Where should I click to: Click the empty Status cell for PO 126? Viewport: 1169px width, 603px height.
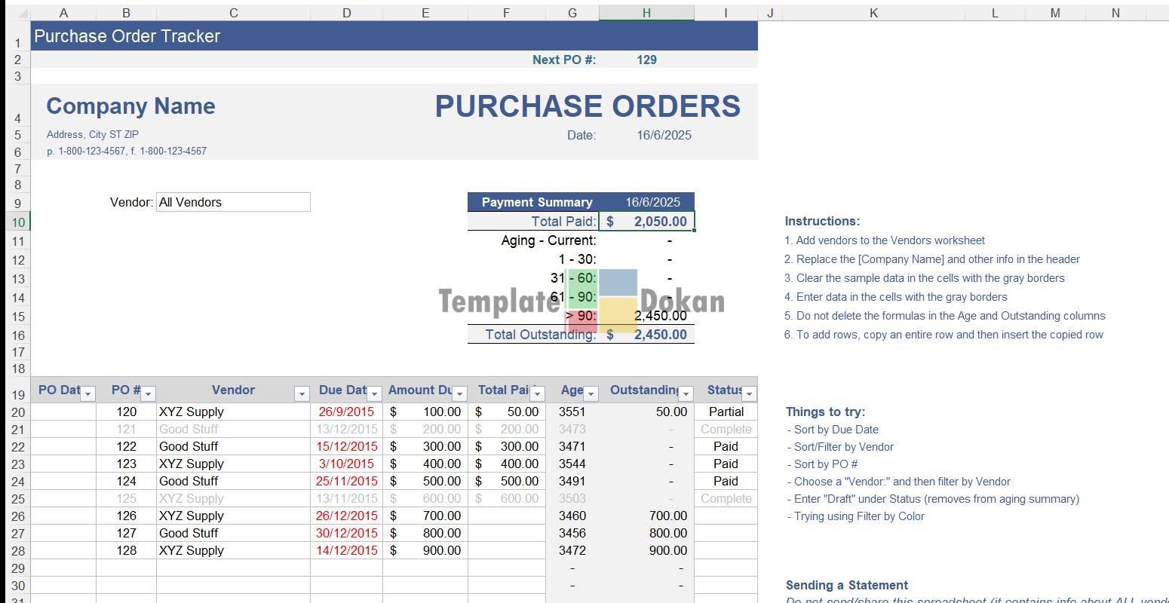pyautogui.click(x=726, y=516)
